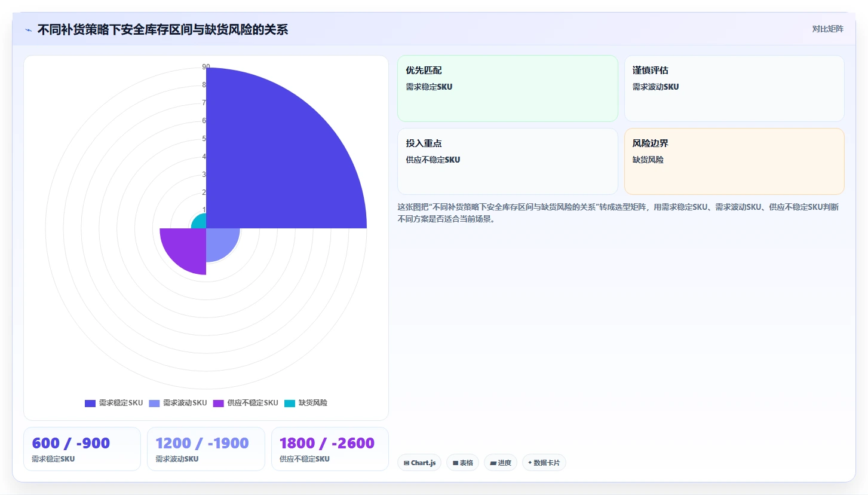Click the lightning icon beside the page title
This screenshot has width=868, height=495.
coord(28,30)
